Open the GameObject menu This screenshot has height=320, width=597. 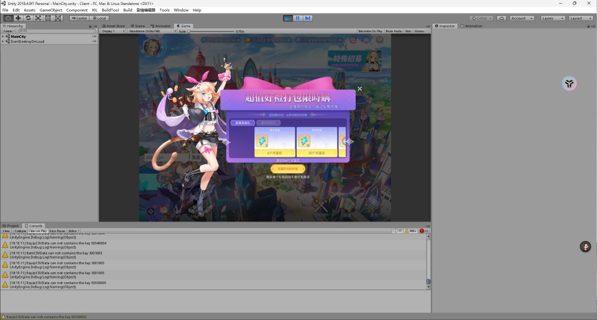(50, 11)
